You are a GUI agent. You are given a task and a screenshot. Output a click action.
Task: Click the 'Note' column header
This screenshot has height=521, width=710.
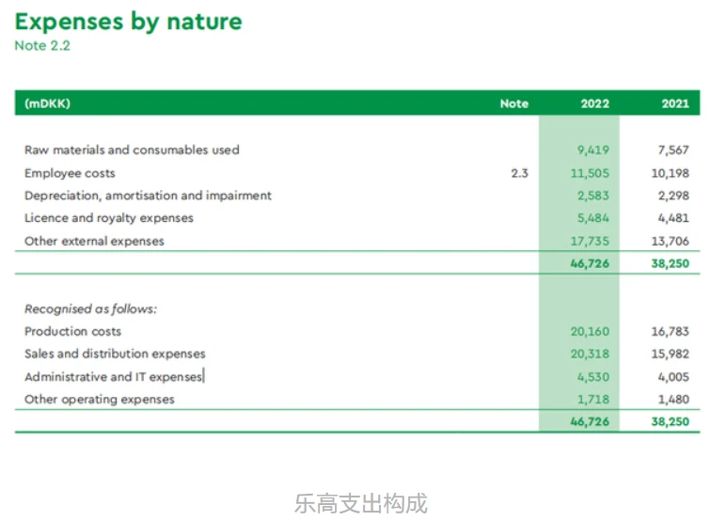point(514,103)
